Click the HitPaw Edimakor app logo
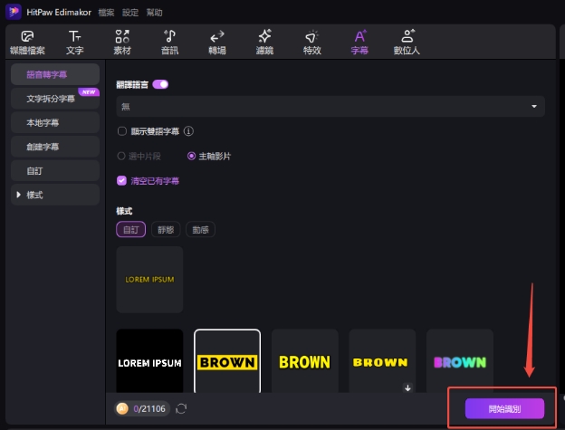The height and width of the screenshot is (430, 565). (14, 12)
